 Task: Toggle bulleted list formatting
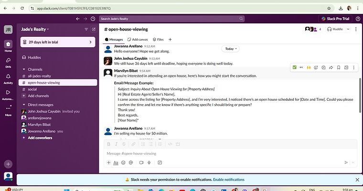pyautogui.click(x=151, y=144)
